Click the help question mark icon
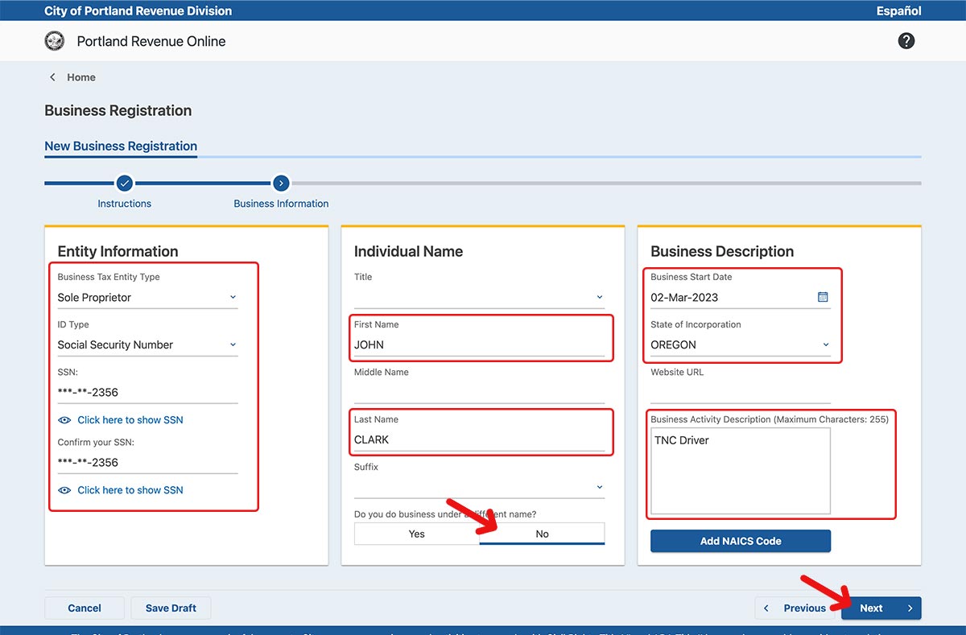Screen dimensions: 966x635 [x=906, y=41]
